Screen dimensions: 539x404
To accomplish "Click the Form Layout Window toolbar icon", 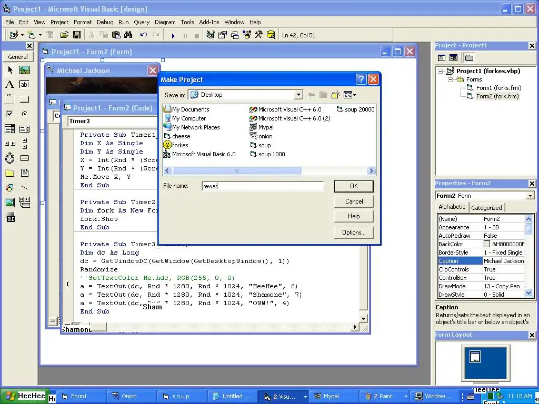I will click(x=234, y=35).
